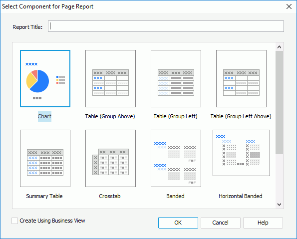
Task: Select the Table (Group Left Above) icon
Action: click(241, 79)
